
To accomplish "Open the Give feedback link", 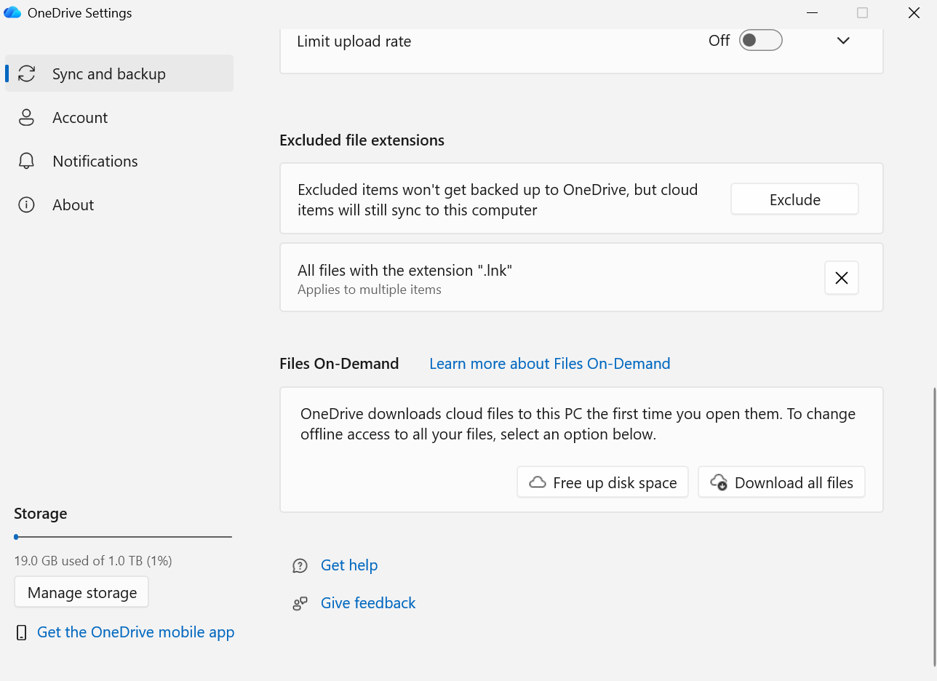I will (x=368, y=603).
